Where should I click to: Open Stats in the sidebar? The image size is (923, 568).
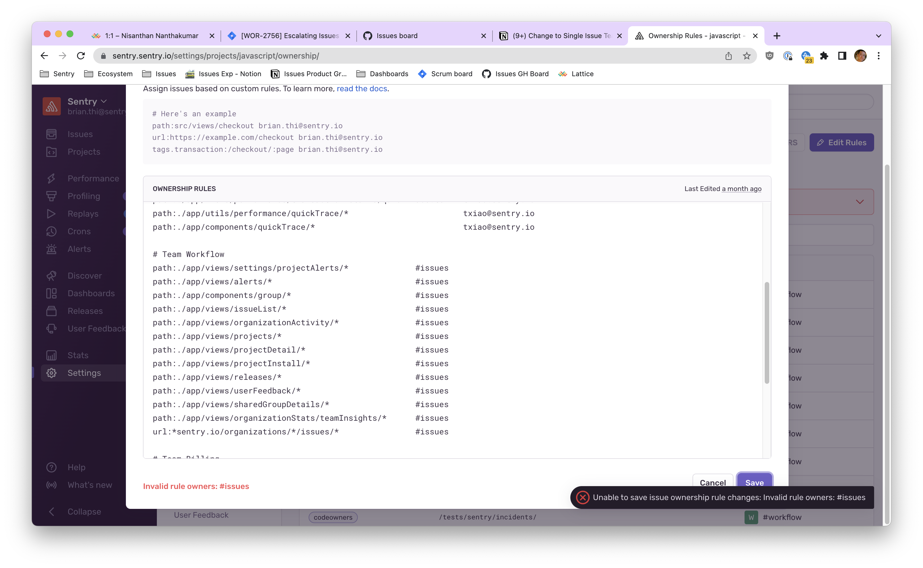tap(78, 355)
